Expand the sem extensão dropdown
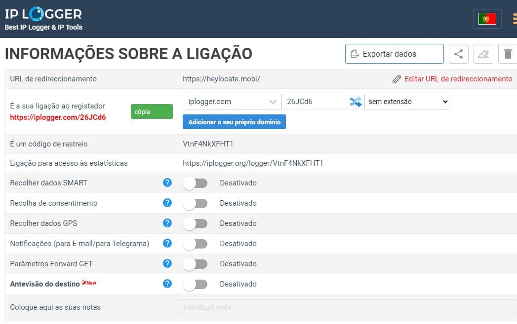 pyautogui.click(x=407, y=102)
